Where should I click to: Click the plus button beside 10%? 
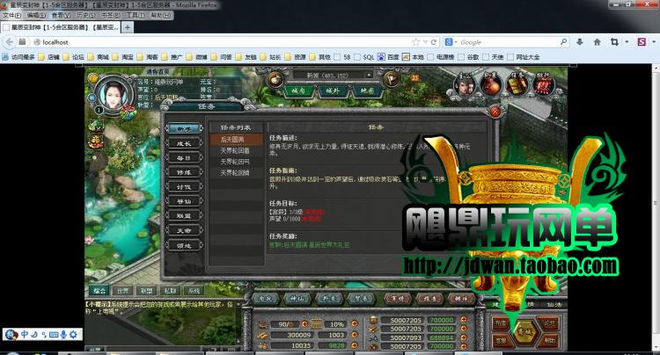tap(355, 324)
